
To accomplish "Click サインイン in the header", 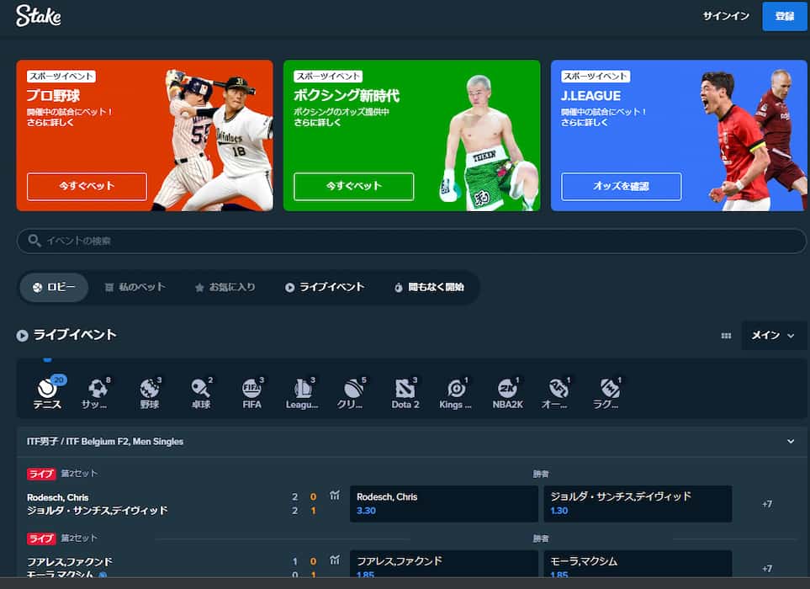I will (x=726, y=16).
